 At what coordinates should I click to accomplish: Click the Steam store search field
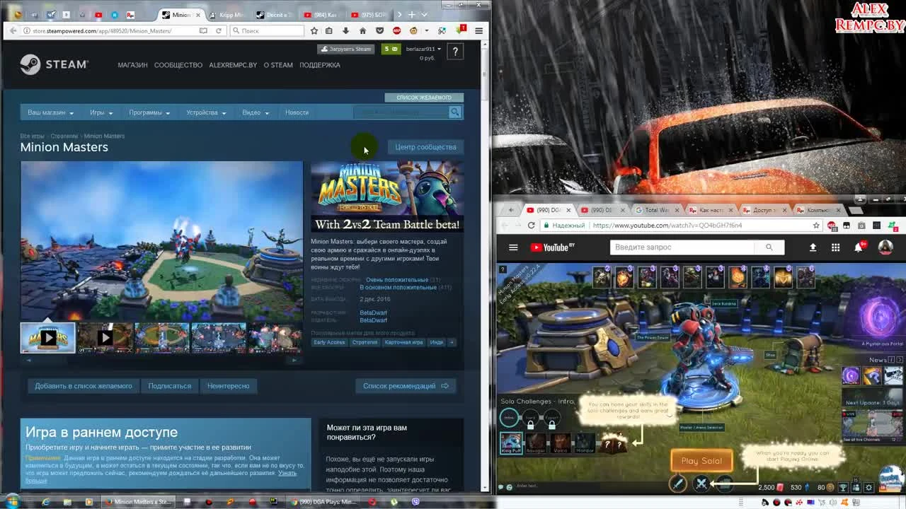[401, 112]
